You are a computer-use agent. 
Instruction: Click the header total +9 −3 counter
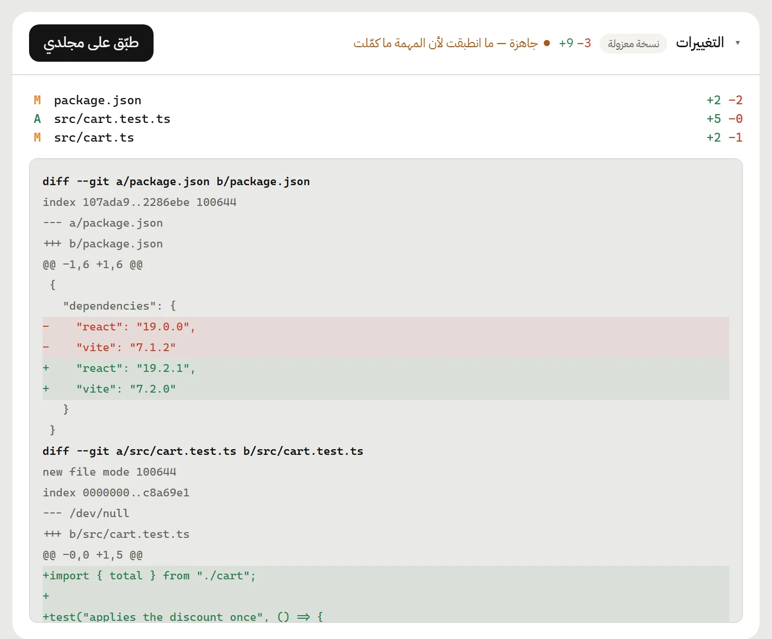(575, 43)
